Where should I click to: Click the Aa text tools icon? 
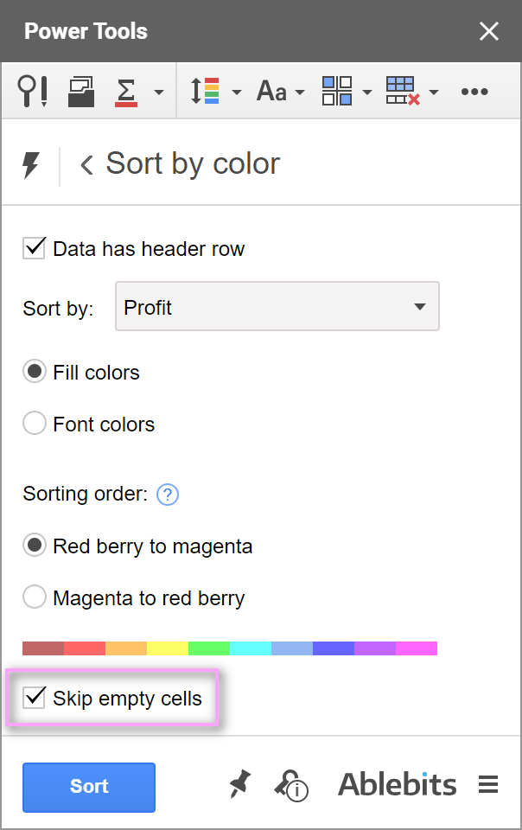click(271, 91)
